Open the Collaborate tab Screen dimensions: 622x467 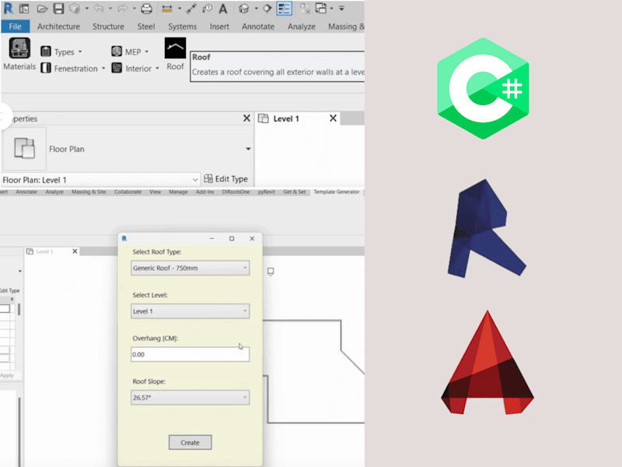click(x=128, y=191)
